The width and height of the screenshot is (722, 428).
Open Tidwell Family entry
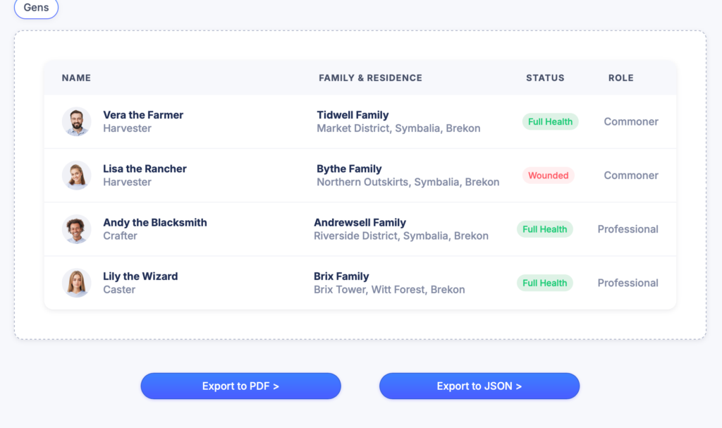(353, 115)
